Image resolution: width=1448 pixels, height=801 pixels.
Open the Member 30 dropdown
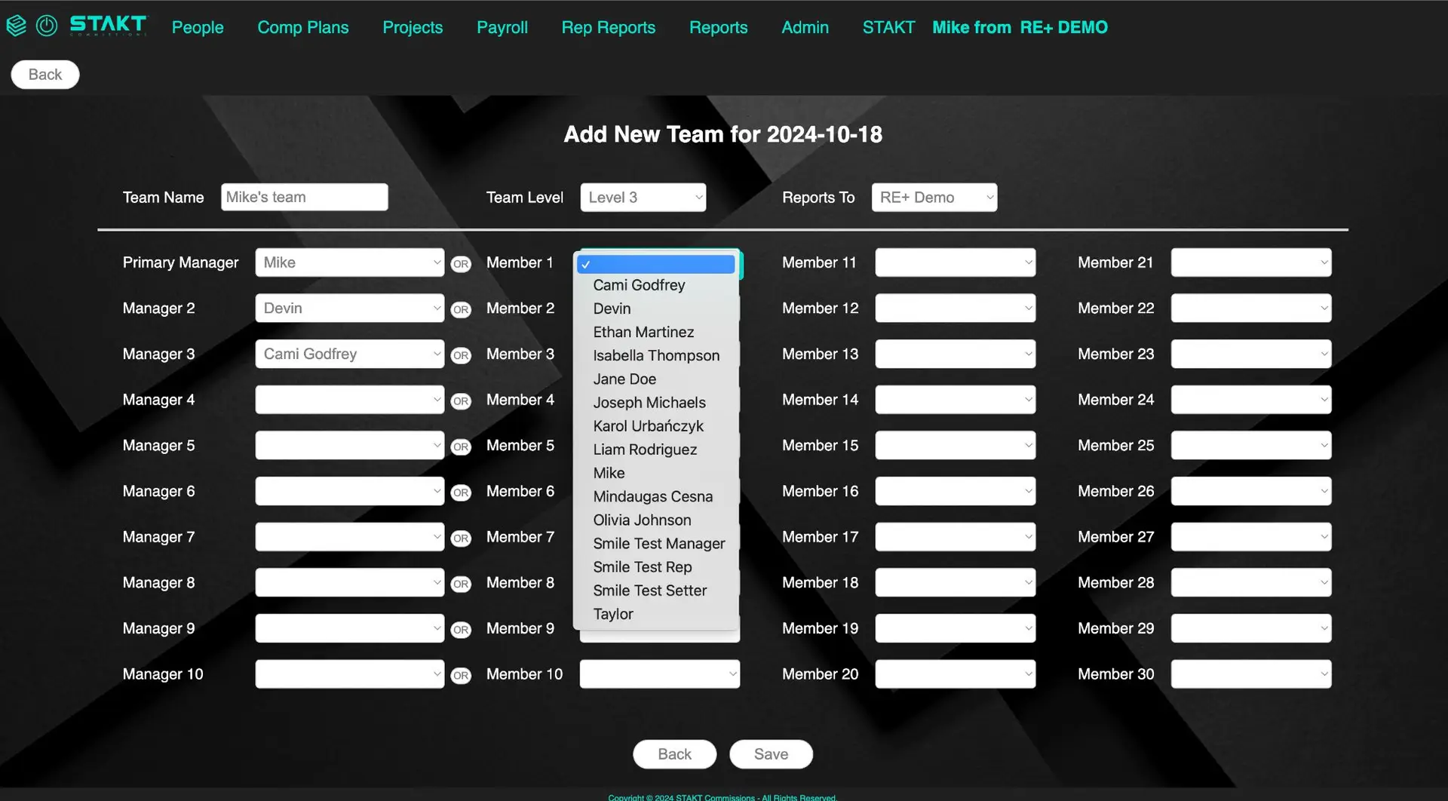(1251, 674)
